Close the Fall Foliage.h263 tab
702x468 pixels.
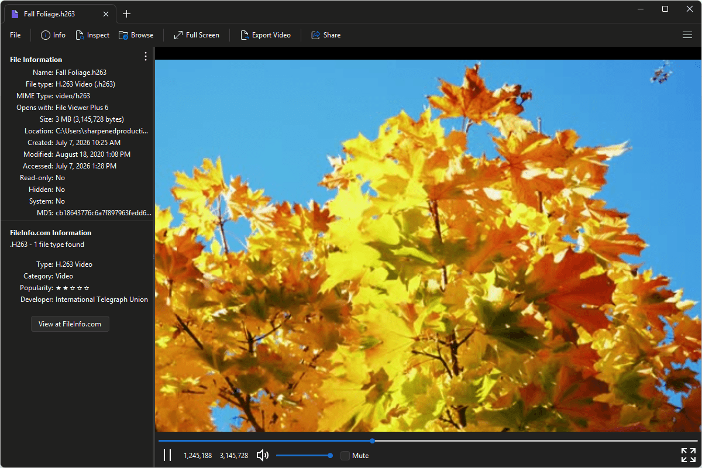coord(105,13)
